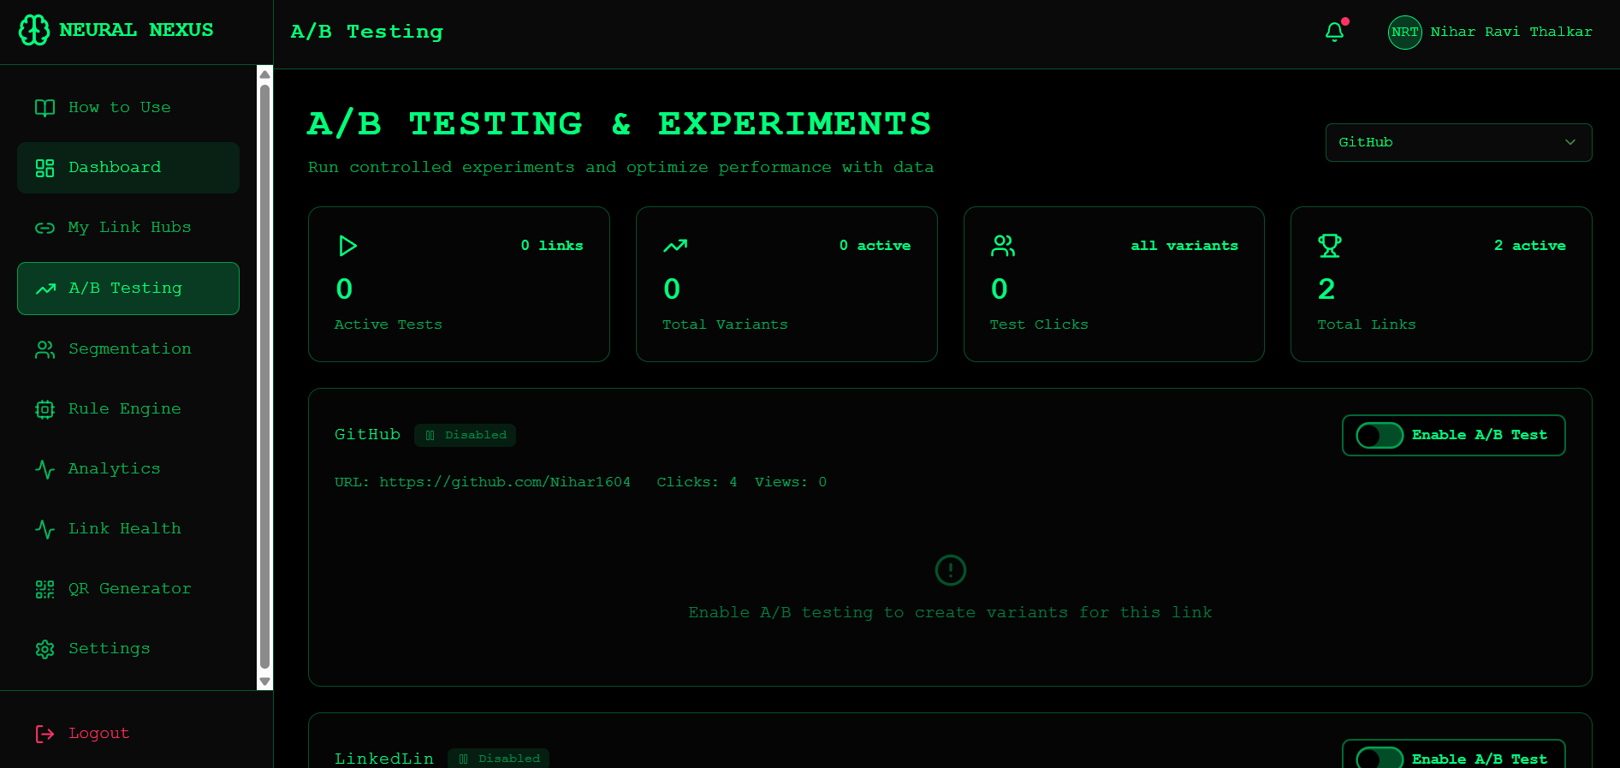Screen dimensions: 1620x768
Task: Click Nihar Ravi Thalkar profile name
Action: point(1511,32)
